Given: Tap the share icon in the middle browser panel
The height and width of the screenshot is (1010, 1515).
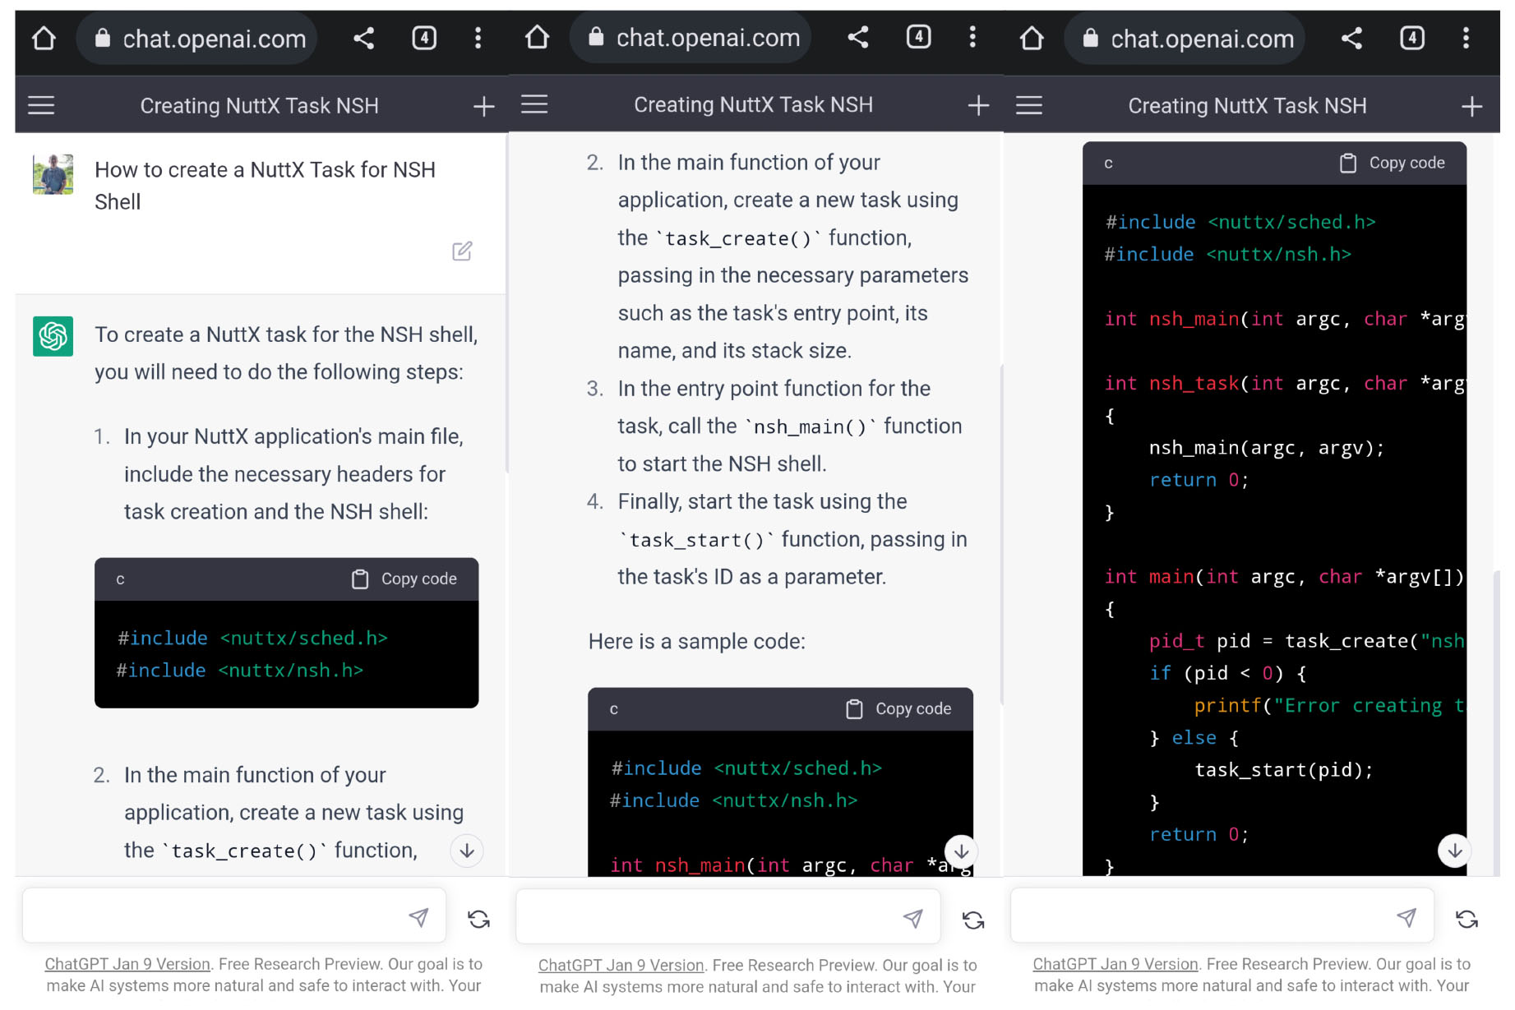Looking at the screenshot, I should pyautogui.click(x=857, y=37).
